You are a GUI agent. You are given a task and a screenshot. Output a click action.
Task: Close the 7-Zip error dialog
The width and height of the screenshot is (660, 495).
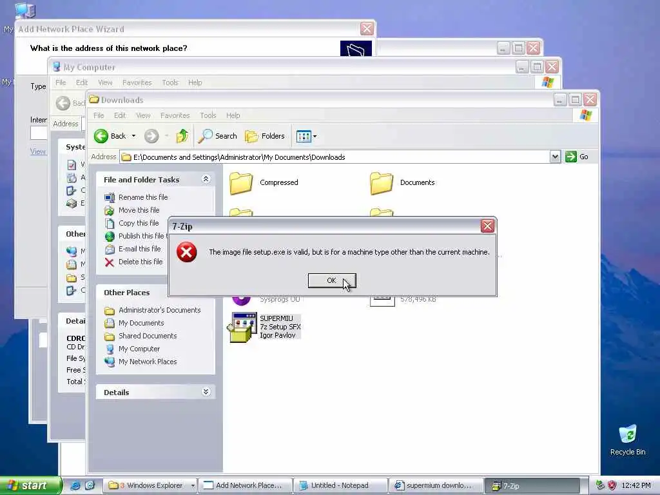pyautogui.click(x=487, y=226)
